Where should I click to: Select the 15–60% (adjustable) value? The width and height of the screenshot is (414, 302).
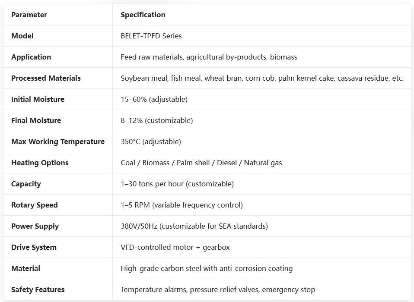pyautogui.click(x=154, y=99)
